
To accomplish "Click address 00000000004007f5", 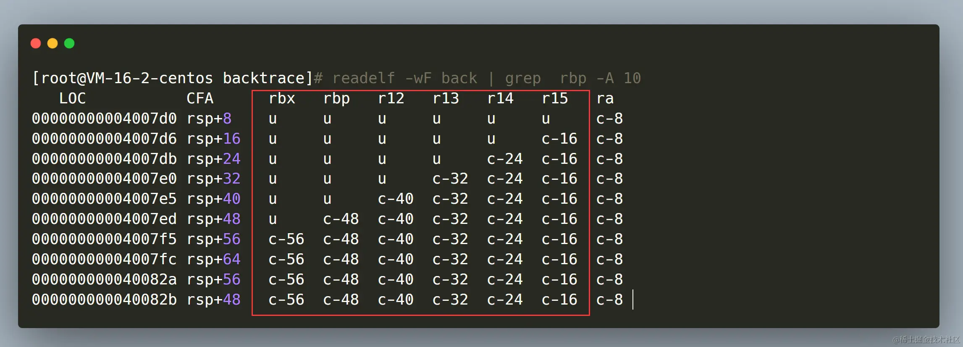I will [x=104, y=239].
